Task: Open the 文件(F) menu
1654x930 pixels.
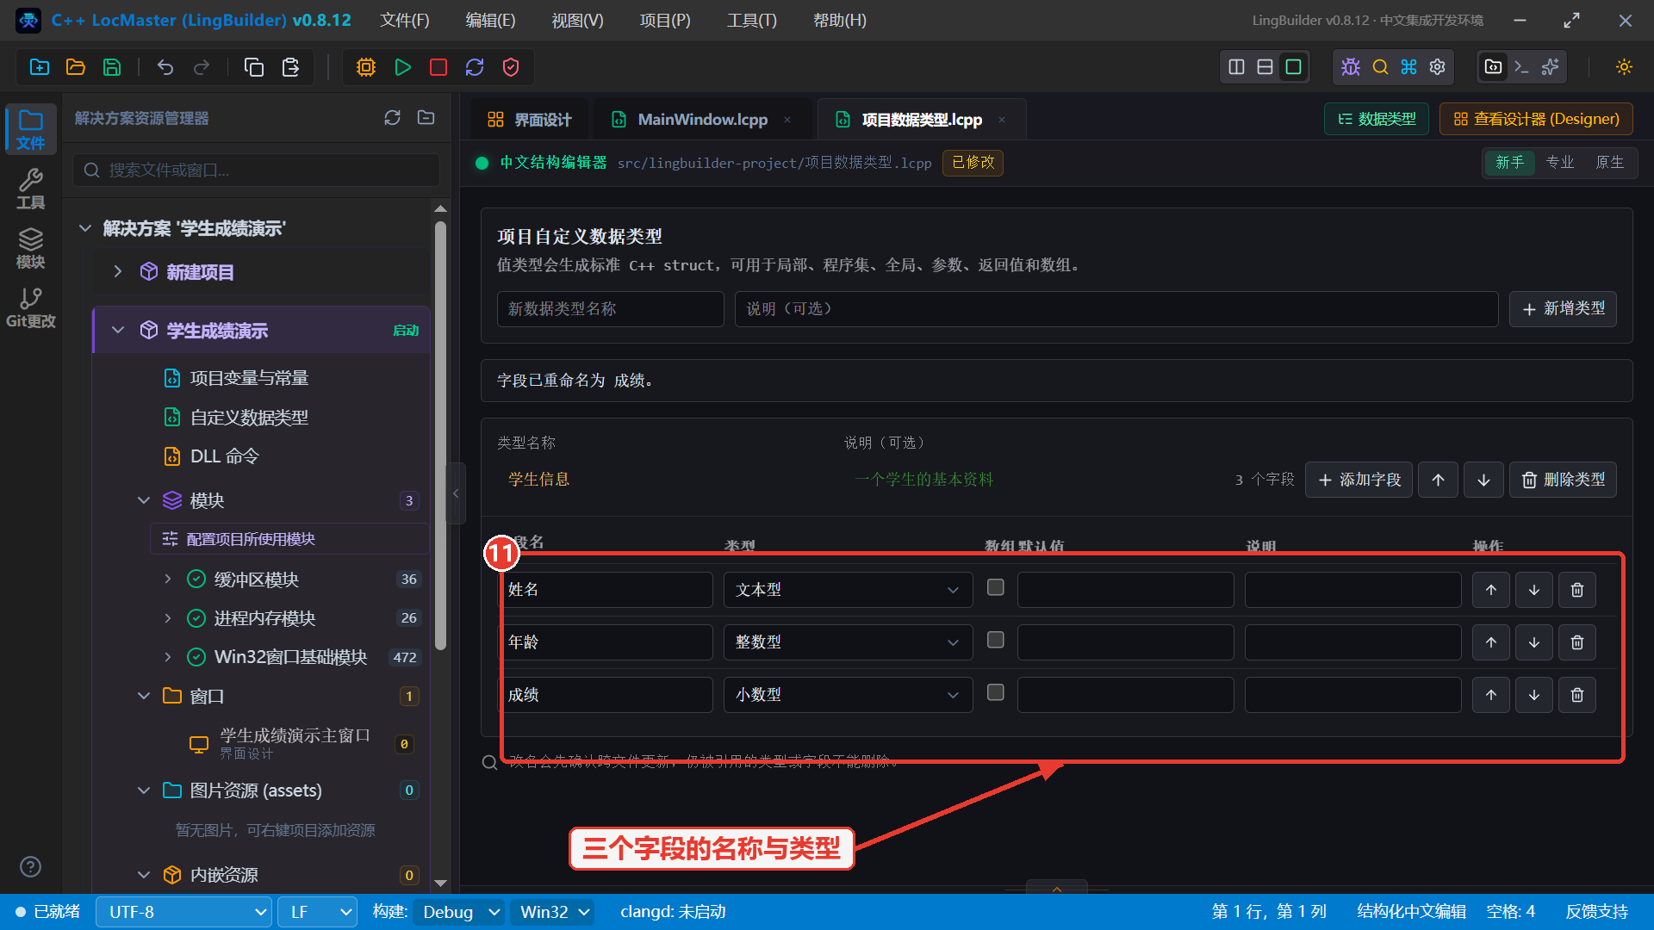Action: pyautogui.click(x=405, y=20)
